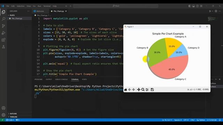Click the Run Python File play button
This screenshot has height=125, width=223.
click(x=210, y=11)
